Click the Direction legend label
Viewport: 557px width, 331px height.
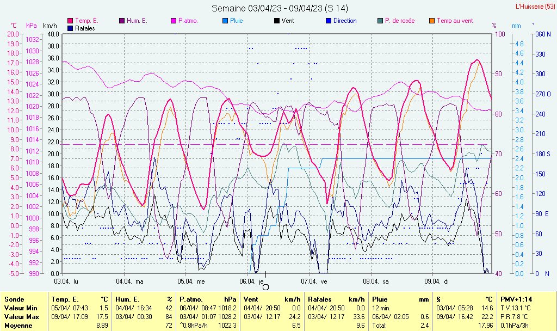click(345, 21)
